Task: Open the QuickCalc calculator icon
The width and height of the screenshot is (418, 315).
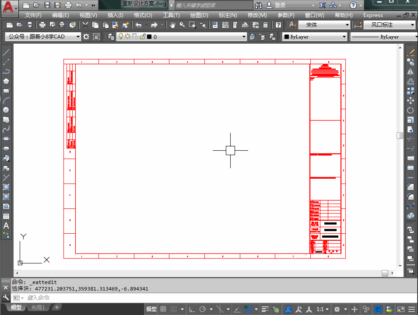Action: (x=266, y=25)
